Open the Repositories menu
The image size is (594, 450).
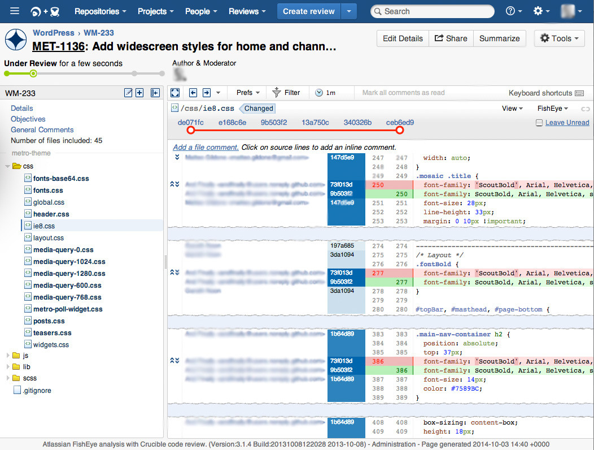coord(101,11)
